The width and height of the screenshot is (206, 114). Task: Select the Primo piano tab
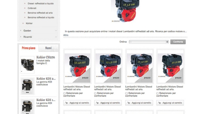tap(29, 48)
